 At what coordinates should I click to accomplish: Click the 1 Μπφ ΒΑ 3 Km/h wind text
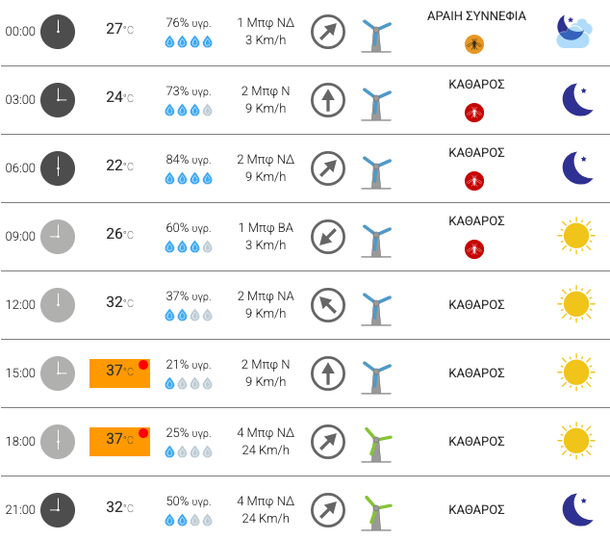(x=266, y=236)
